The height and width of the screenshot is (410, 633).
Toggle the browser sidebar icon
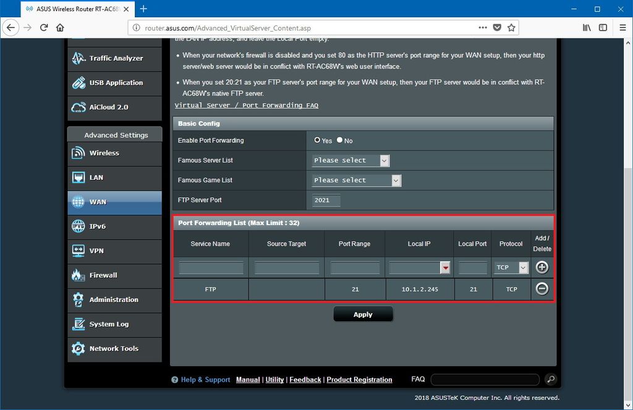[603, 27]
